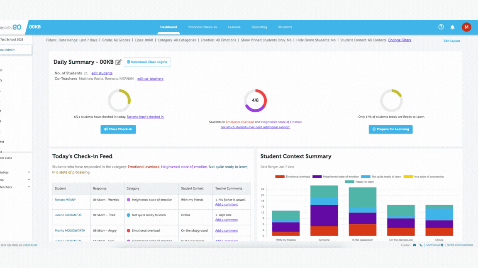Click Edit Layout
Viewport: 478px width, 268px height.
[452, 41]
